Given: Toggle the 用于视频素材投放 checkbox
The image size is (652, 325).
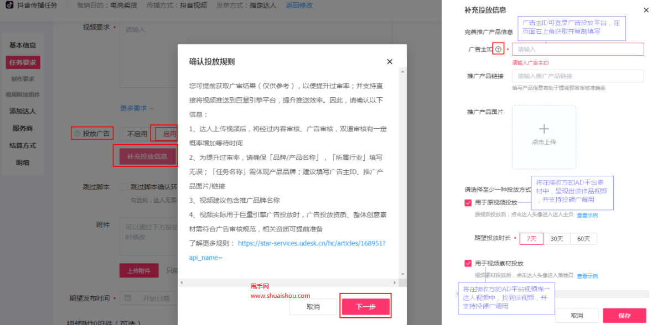Looking at the screenshot, I should 468,263.
